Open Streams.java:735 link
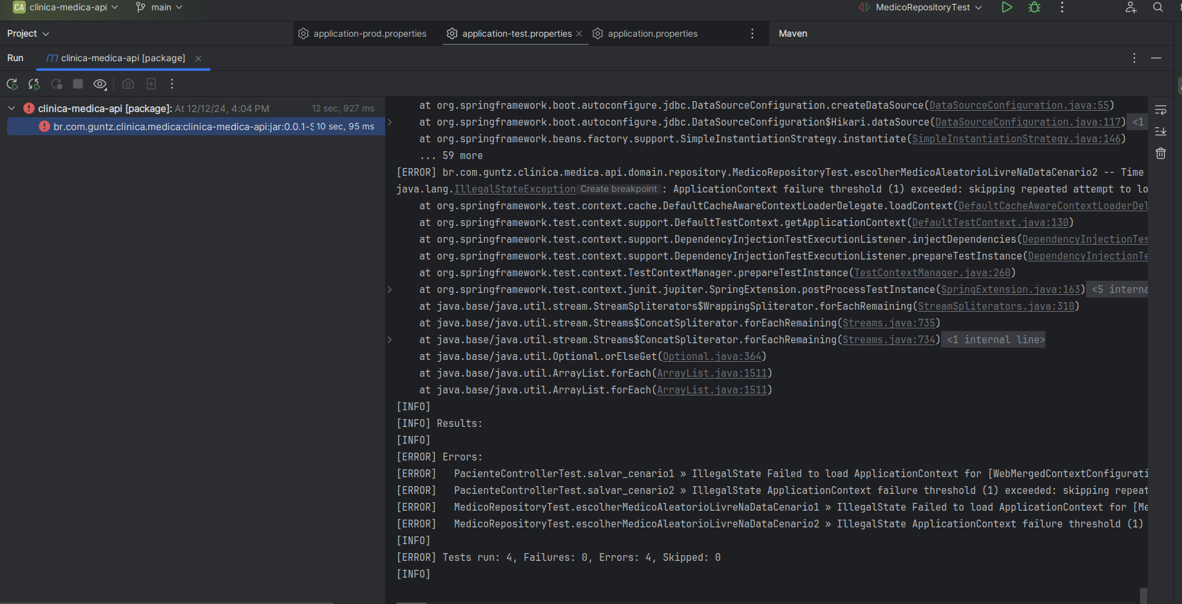The width and height of the screenshot is (1182, 604). (889, 323)
